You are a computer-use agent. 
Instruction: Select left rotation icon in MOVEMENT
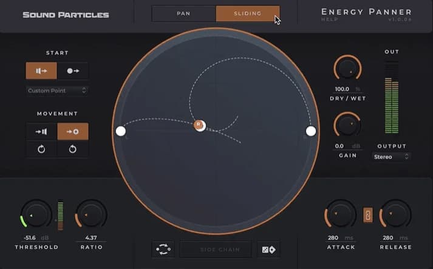(41, 149)
